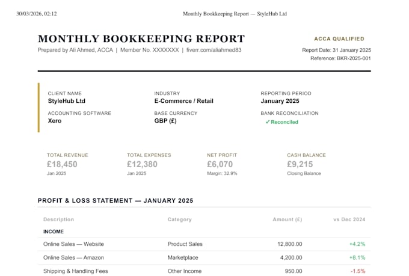Image resolution: width=409 pixels, height=276 pixels.
Task: Click the print timestamp '30/03/2026, 02:12'
Action: [x=37, y=14]
